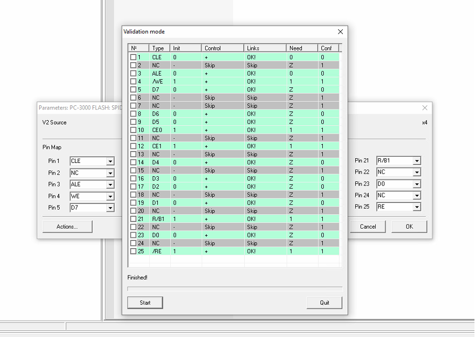Image resolution: width=476 pixels, height=337 pixels.
Task: Click the Links column header
Action: point(265,48)
